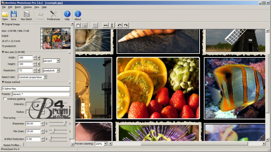Open the Help menu
Screen dimensions: 271x152
pyautogui.click(x=44, y=7)
